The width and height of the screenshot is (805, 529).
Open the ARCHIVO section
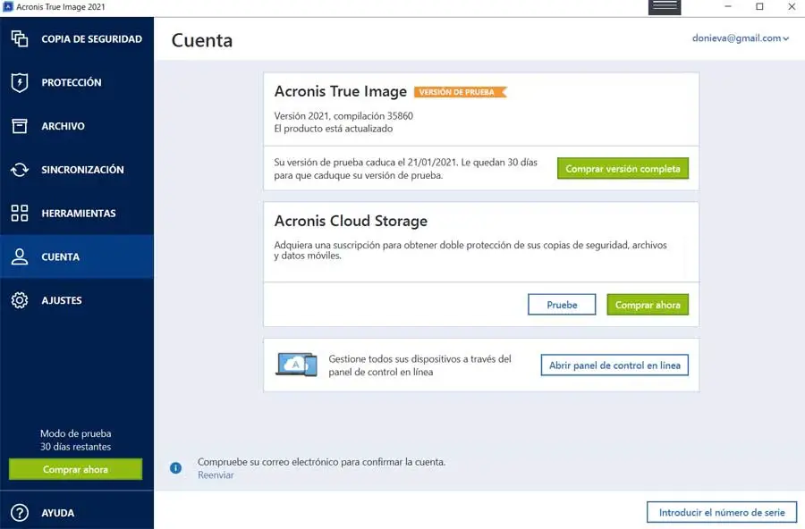coord(64,126)
